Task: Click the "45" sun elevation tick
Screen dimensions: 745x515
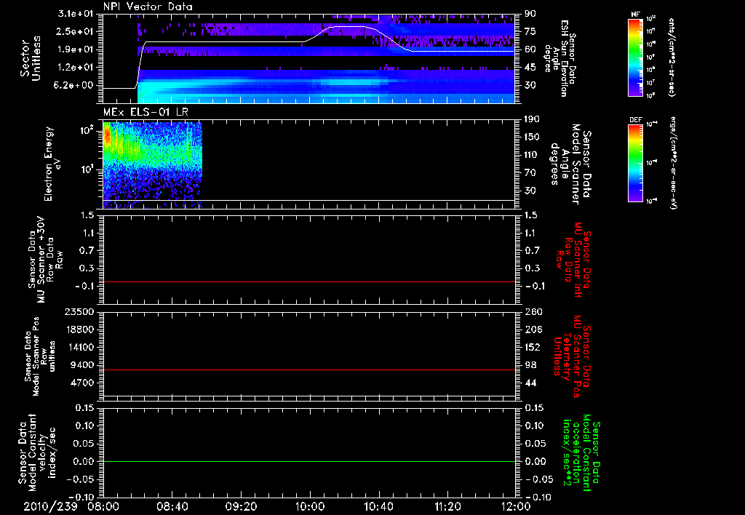Action: click(x=530, y=68)
